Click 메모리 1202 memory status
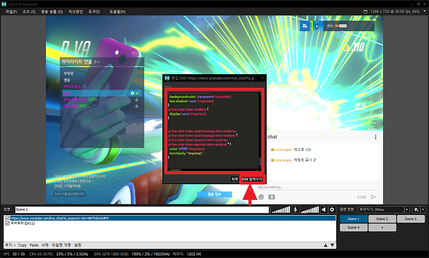The height and width of the screenshot is (258, 429). click(187, 254)
